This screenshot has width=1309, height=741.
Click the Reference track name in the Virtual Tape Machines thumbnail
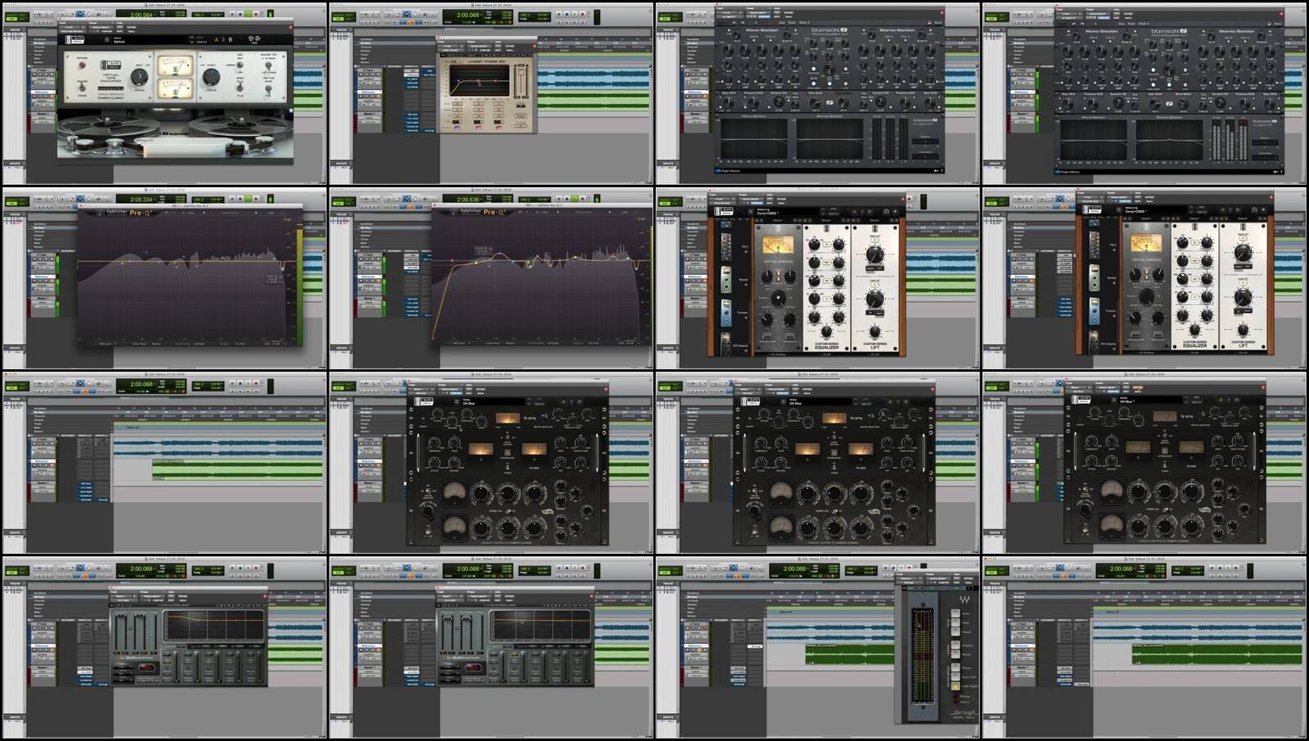[x=41, y=92]
